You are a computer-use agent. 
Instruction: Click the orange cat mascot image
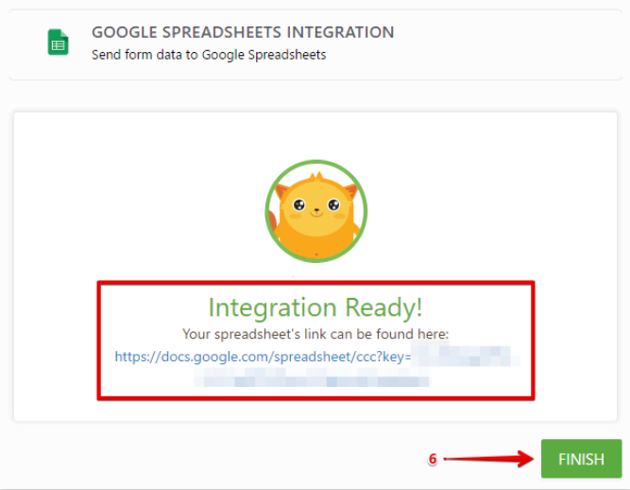(316, 211)
